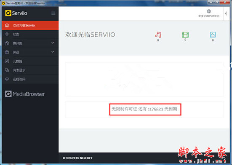
Task: Open the 远程访问 remote access menu item
Action: click(30, 79)
